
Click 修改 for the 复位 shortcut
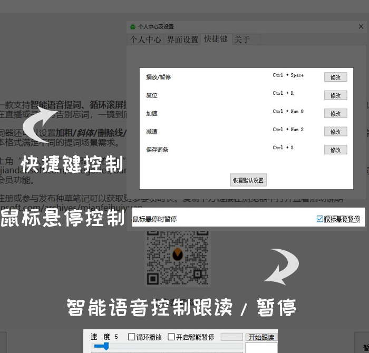click(335, 95)
